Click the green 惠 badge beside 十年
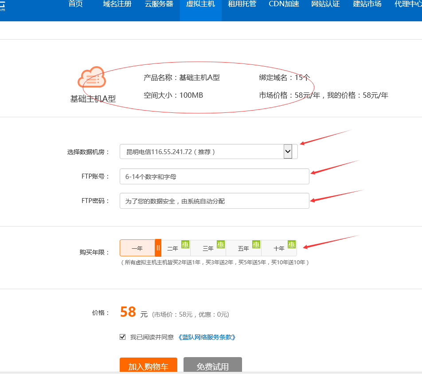This screenshot has width=422, height=374. coord(291,244)
